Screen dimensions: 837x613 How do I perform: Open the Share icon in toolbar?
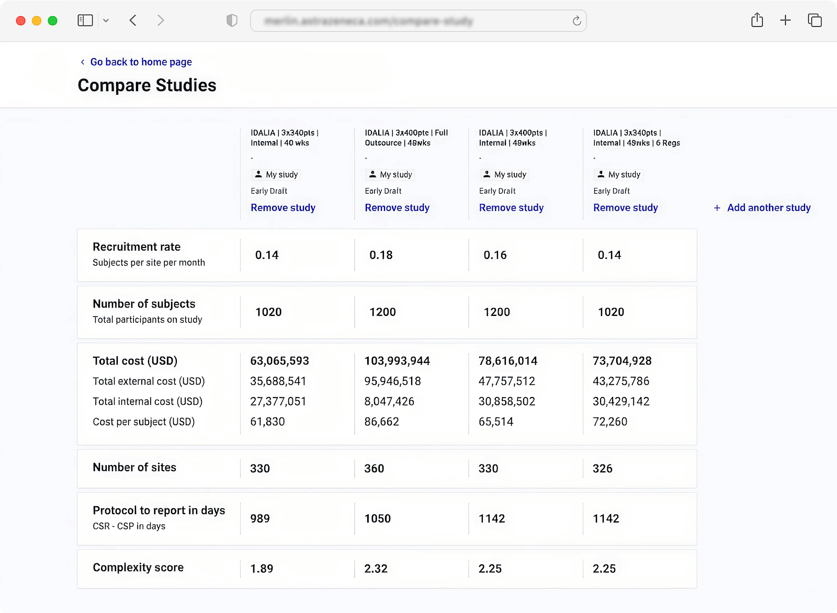coord(757,20)
